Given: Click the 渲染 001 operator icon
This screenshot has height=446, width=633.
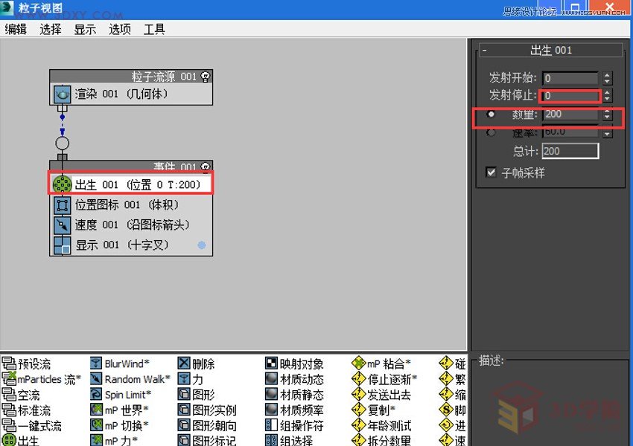Looking at the screenshot, I should [x=62, y=94].
